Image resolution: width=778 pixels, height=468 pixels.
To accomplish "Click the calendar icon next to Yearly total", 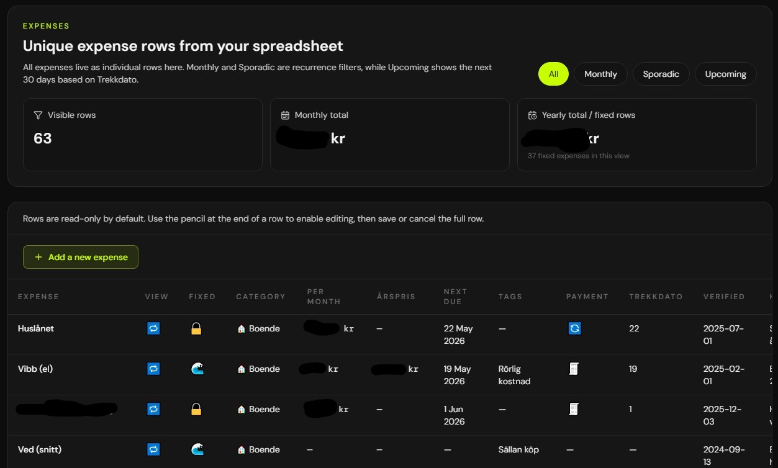I will click(x=532, y=115).
